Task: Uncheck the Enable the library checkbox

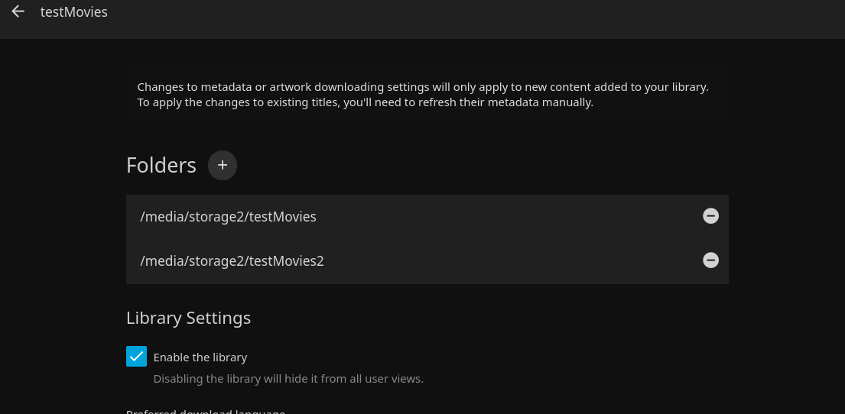Action: point(136,357)
